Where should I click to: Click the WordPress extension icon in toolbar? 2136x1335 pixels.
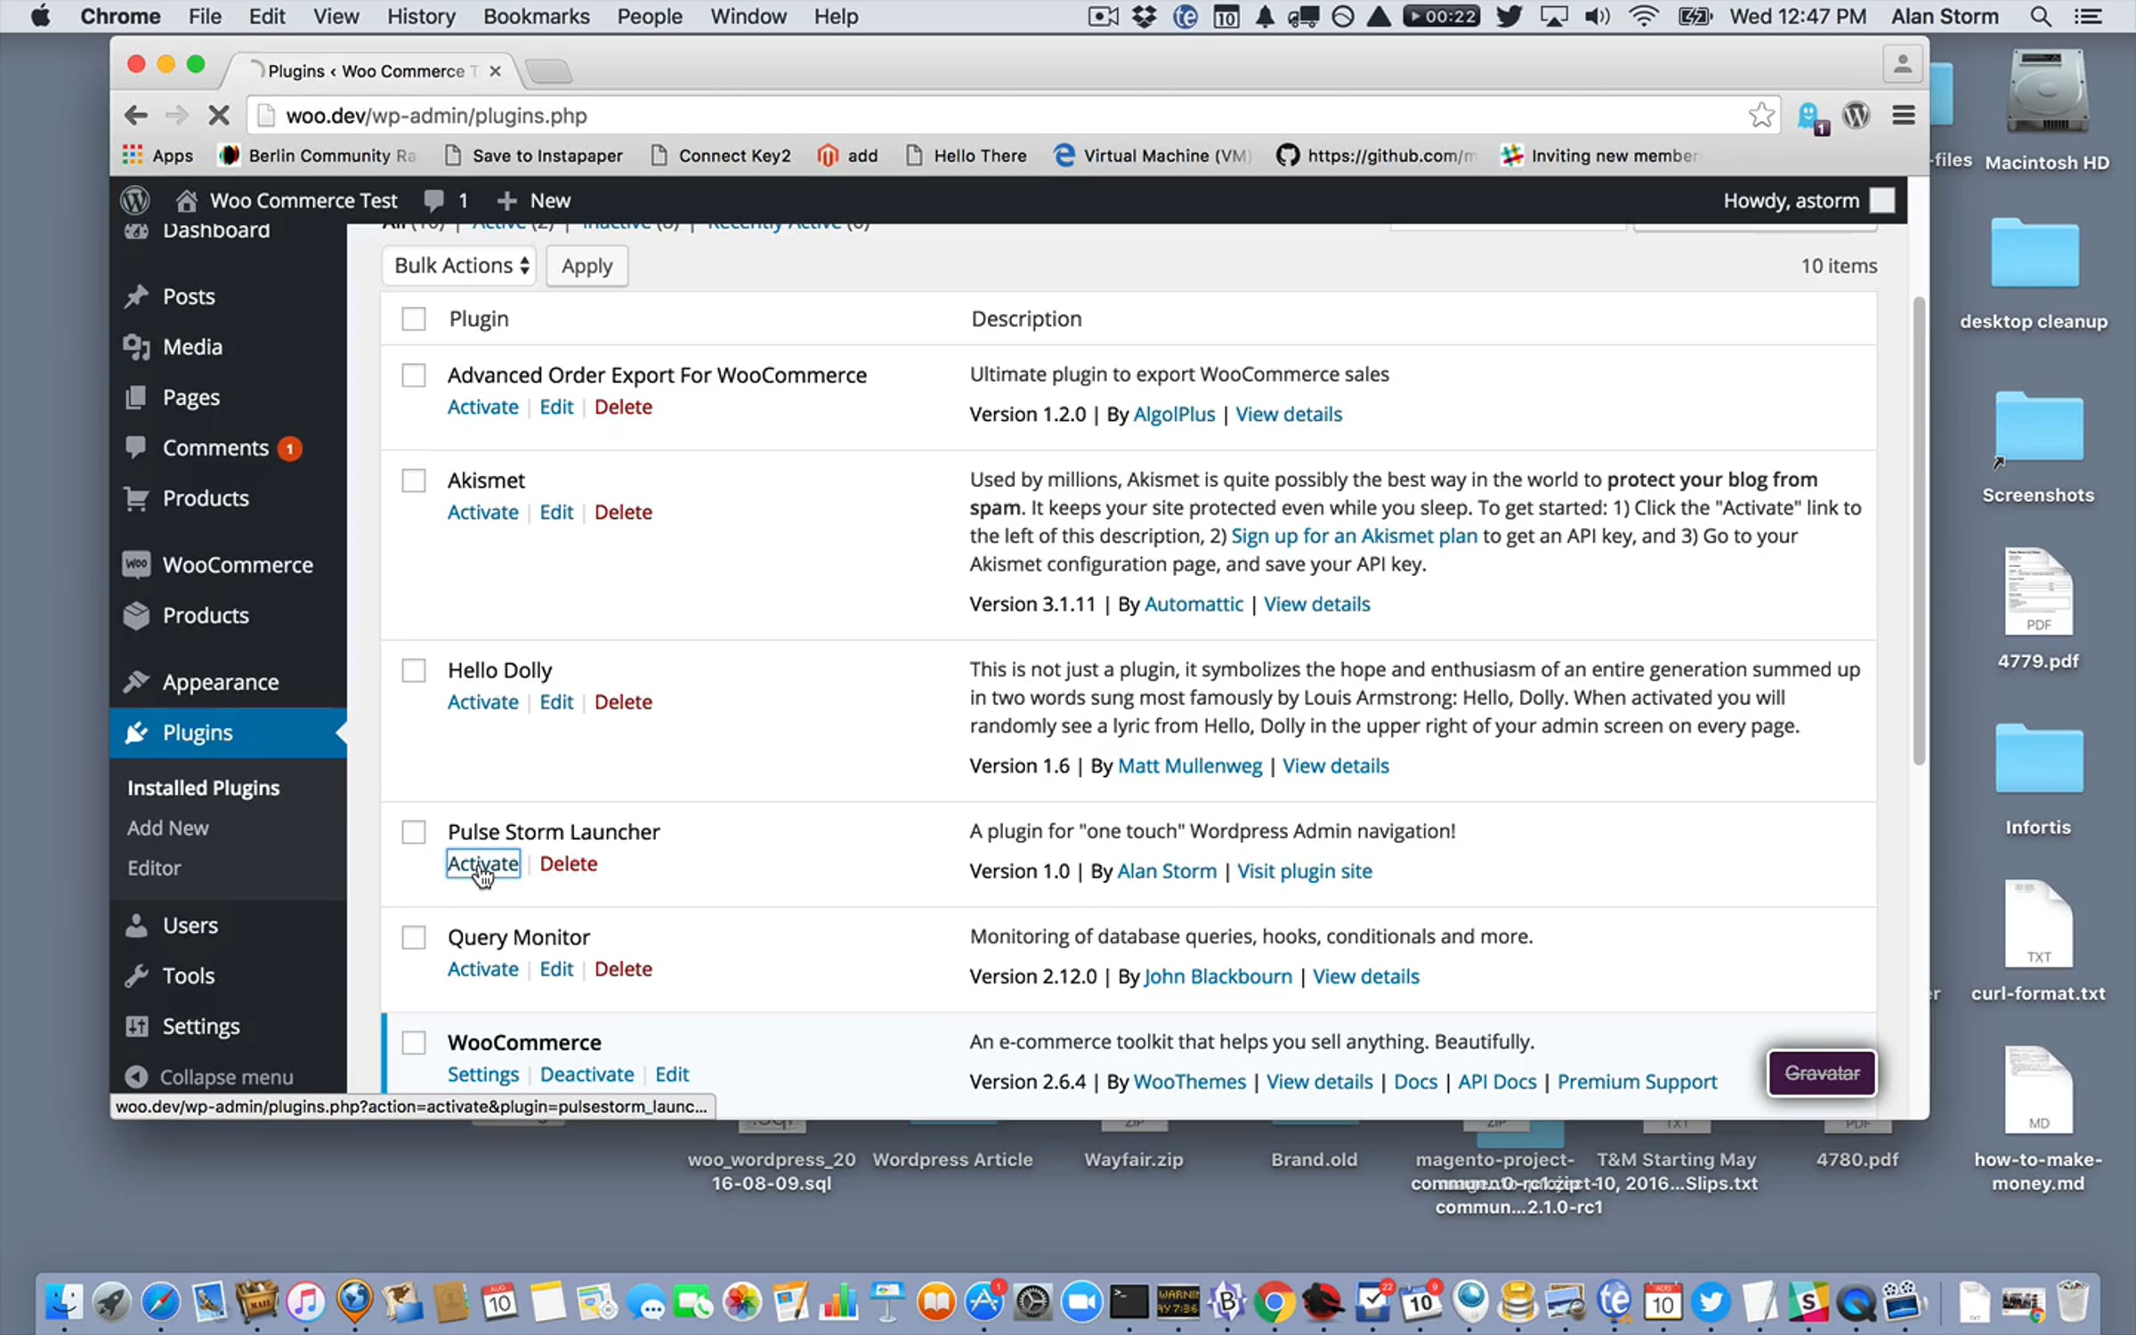click(x=1857, y=116)
